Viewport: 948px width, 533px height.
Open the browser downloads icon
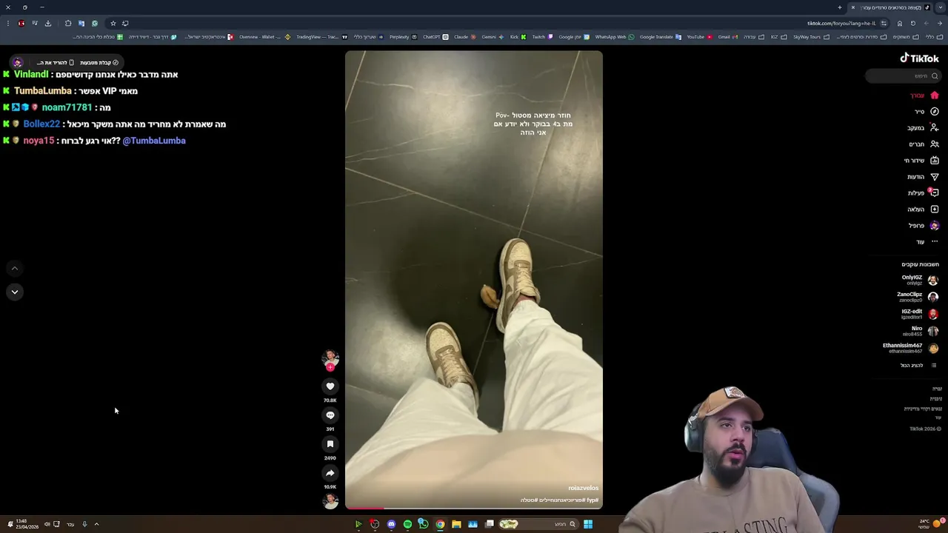pyautogui.click(x=48, y=23)
